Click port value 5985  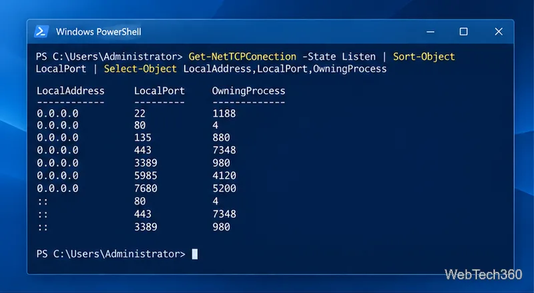tap(146, 176)
